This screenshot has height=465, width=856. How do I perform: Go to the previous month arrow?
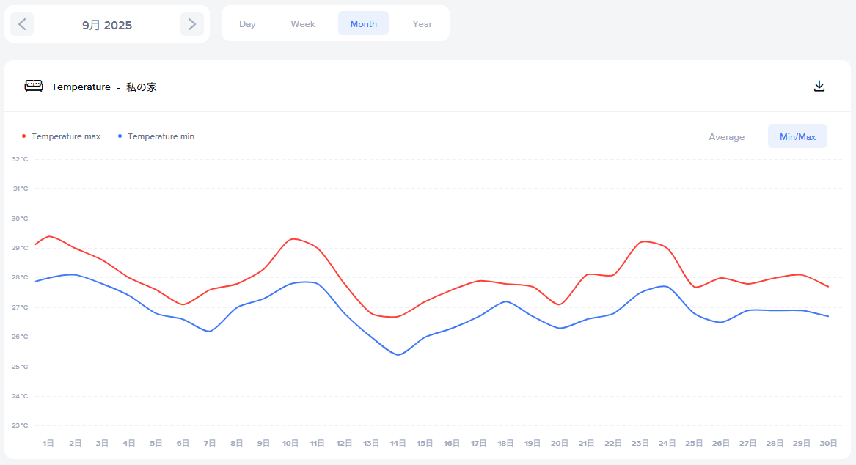22,24
